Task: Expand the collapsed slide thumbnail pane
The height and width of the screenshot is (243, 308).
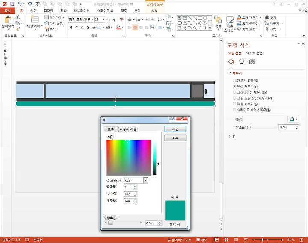Action: pyautogui.click(x=5, y=44)
